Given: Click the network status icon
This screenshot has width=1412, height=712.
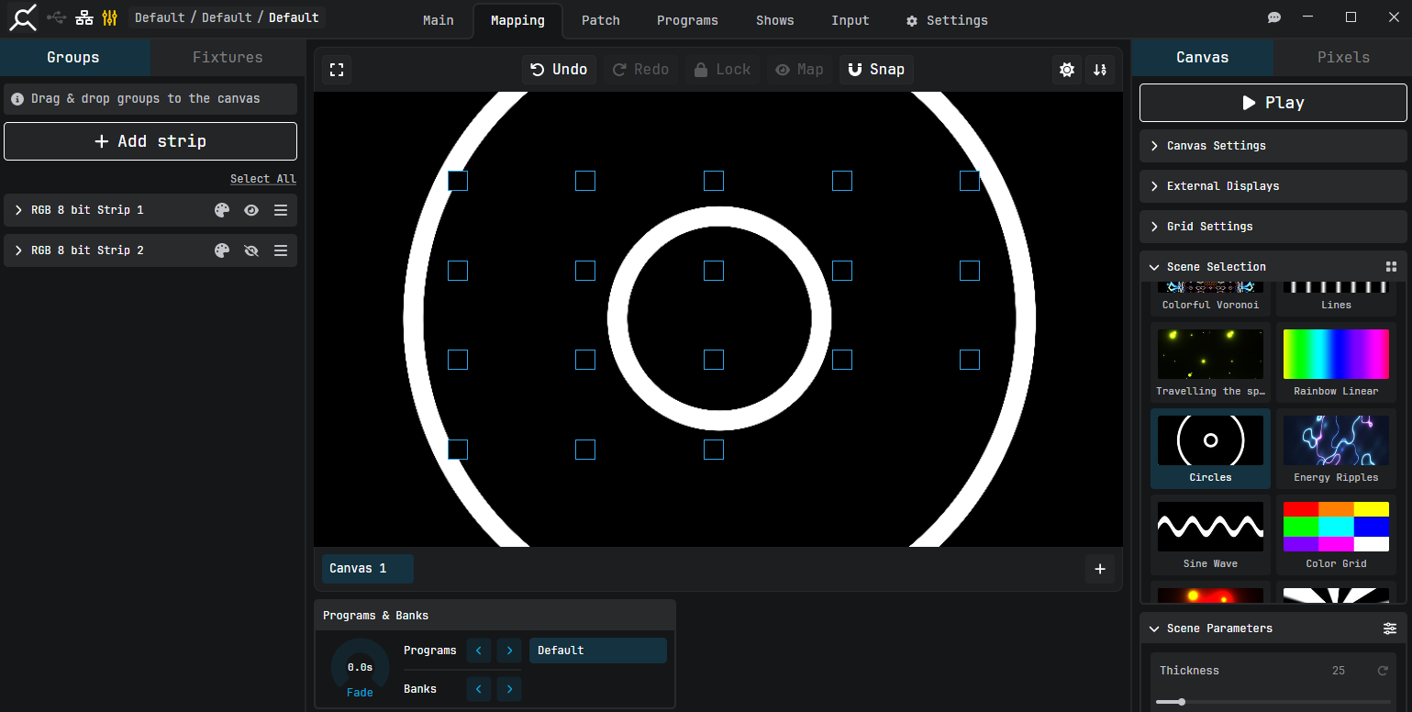Looking at the screenshot, I should (x=84, y=17).
